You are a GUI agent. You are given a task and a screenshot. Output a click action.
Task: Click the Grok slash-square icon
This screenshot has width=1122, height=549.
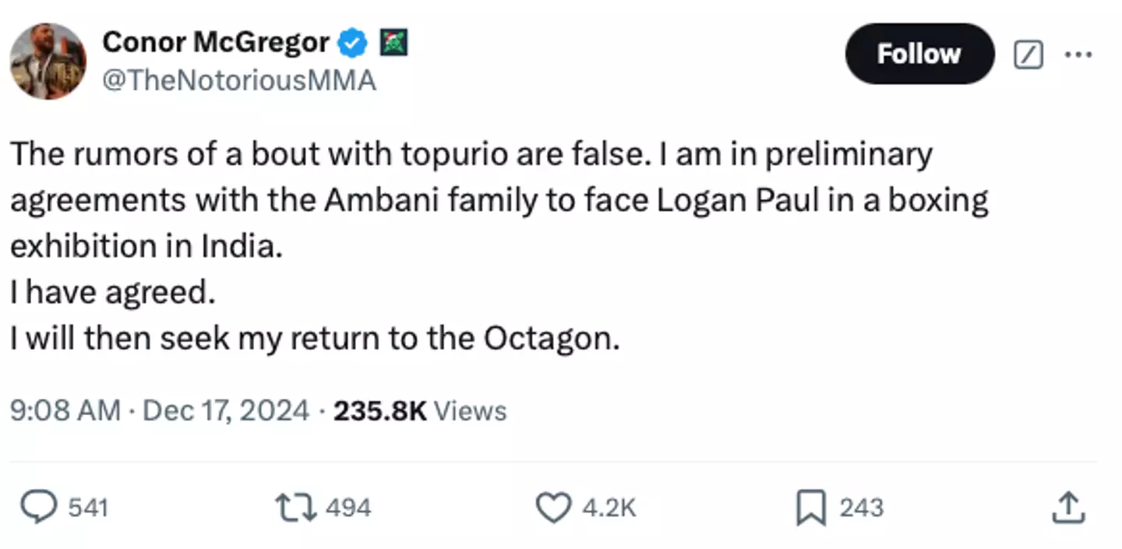coord(1028,55)
